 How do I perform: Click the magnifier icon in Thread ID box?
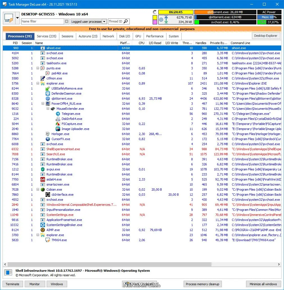(x=126, y=21)
